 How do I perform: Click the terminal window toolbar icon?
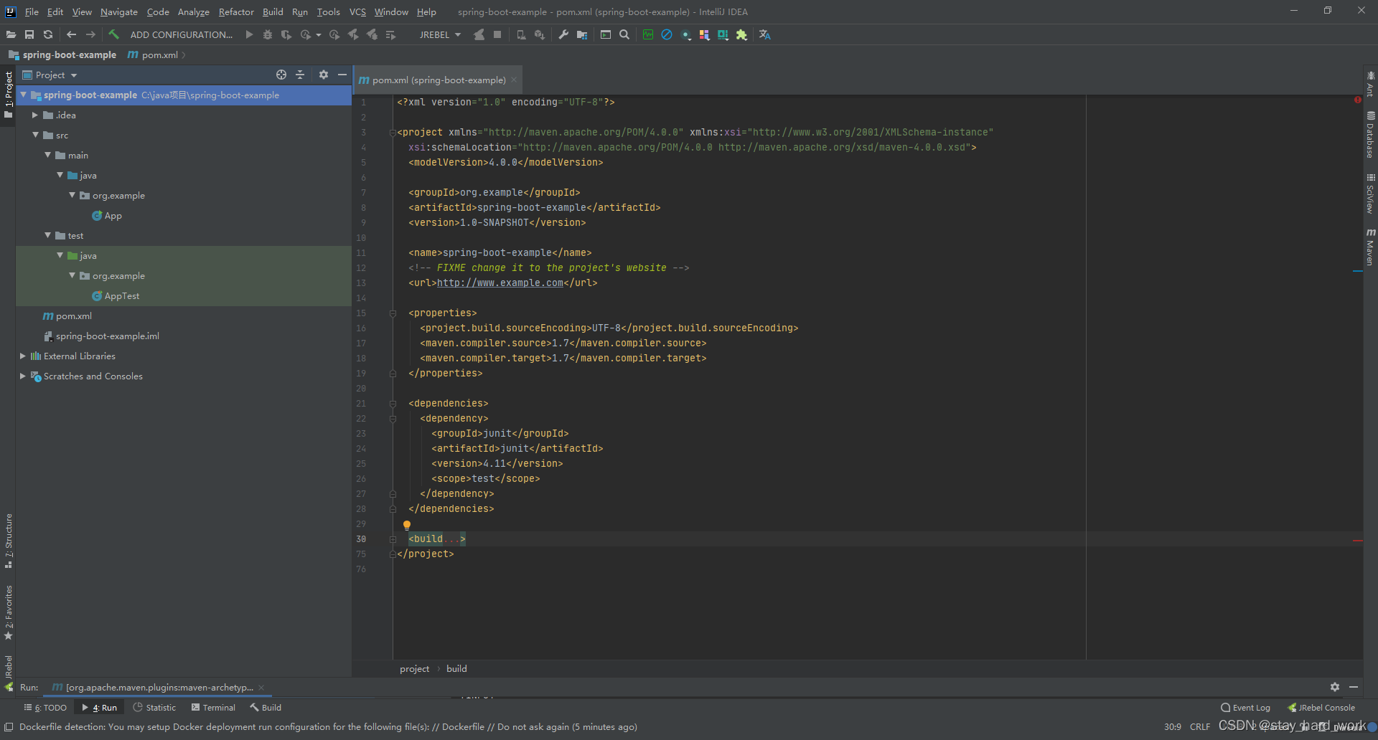(x=606, y=34)
